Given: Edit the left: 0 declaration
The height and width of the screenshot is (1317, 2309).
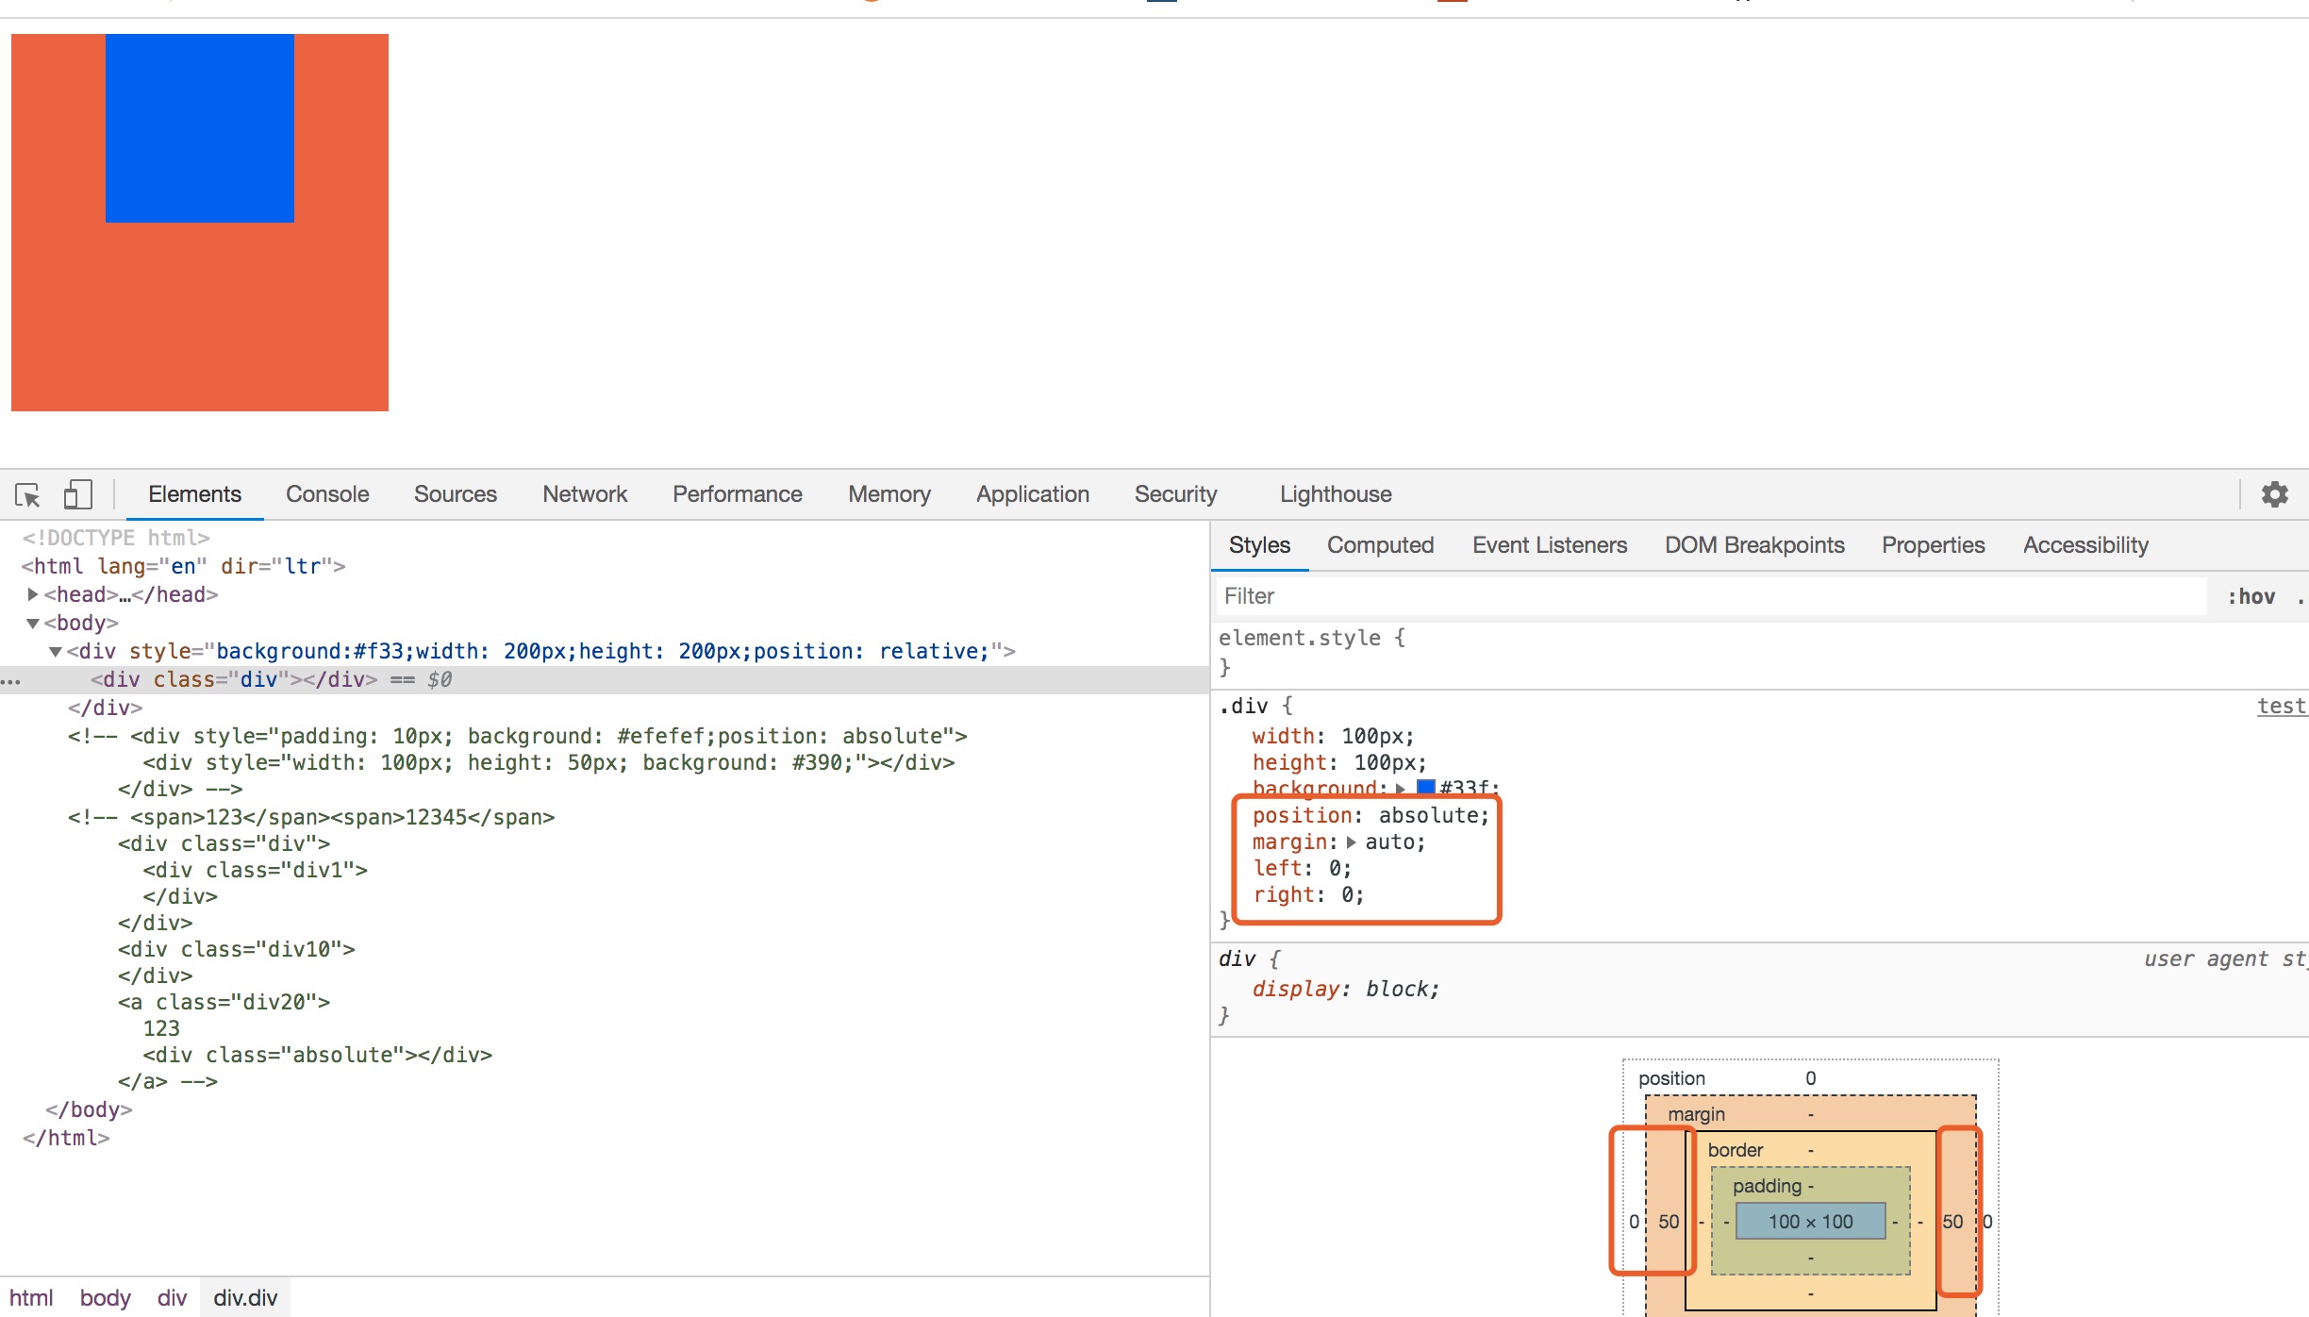Looking at the screenshot, I should (1301, 868).
